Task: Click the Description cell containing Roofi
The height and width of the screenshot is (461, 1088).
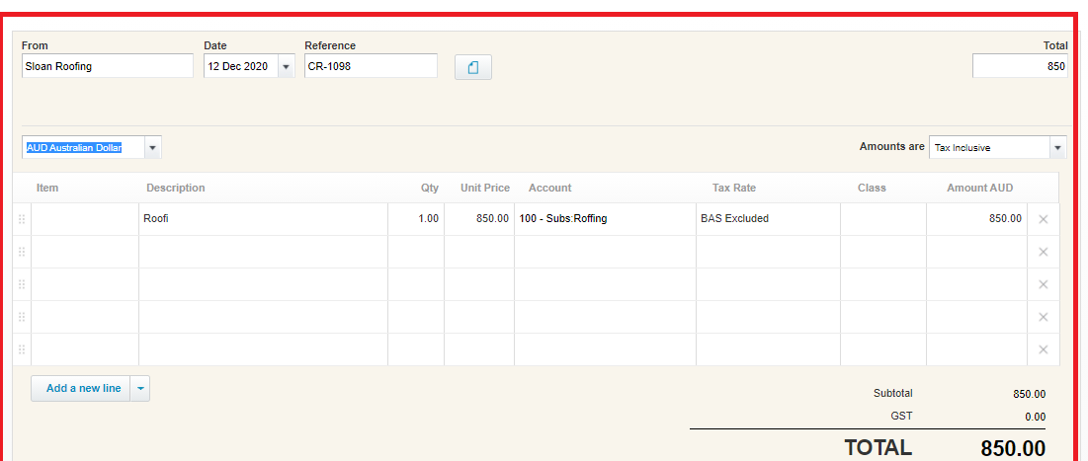Action: 263,219
